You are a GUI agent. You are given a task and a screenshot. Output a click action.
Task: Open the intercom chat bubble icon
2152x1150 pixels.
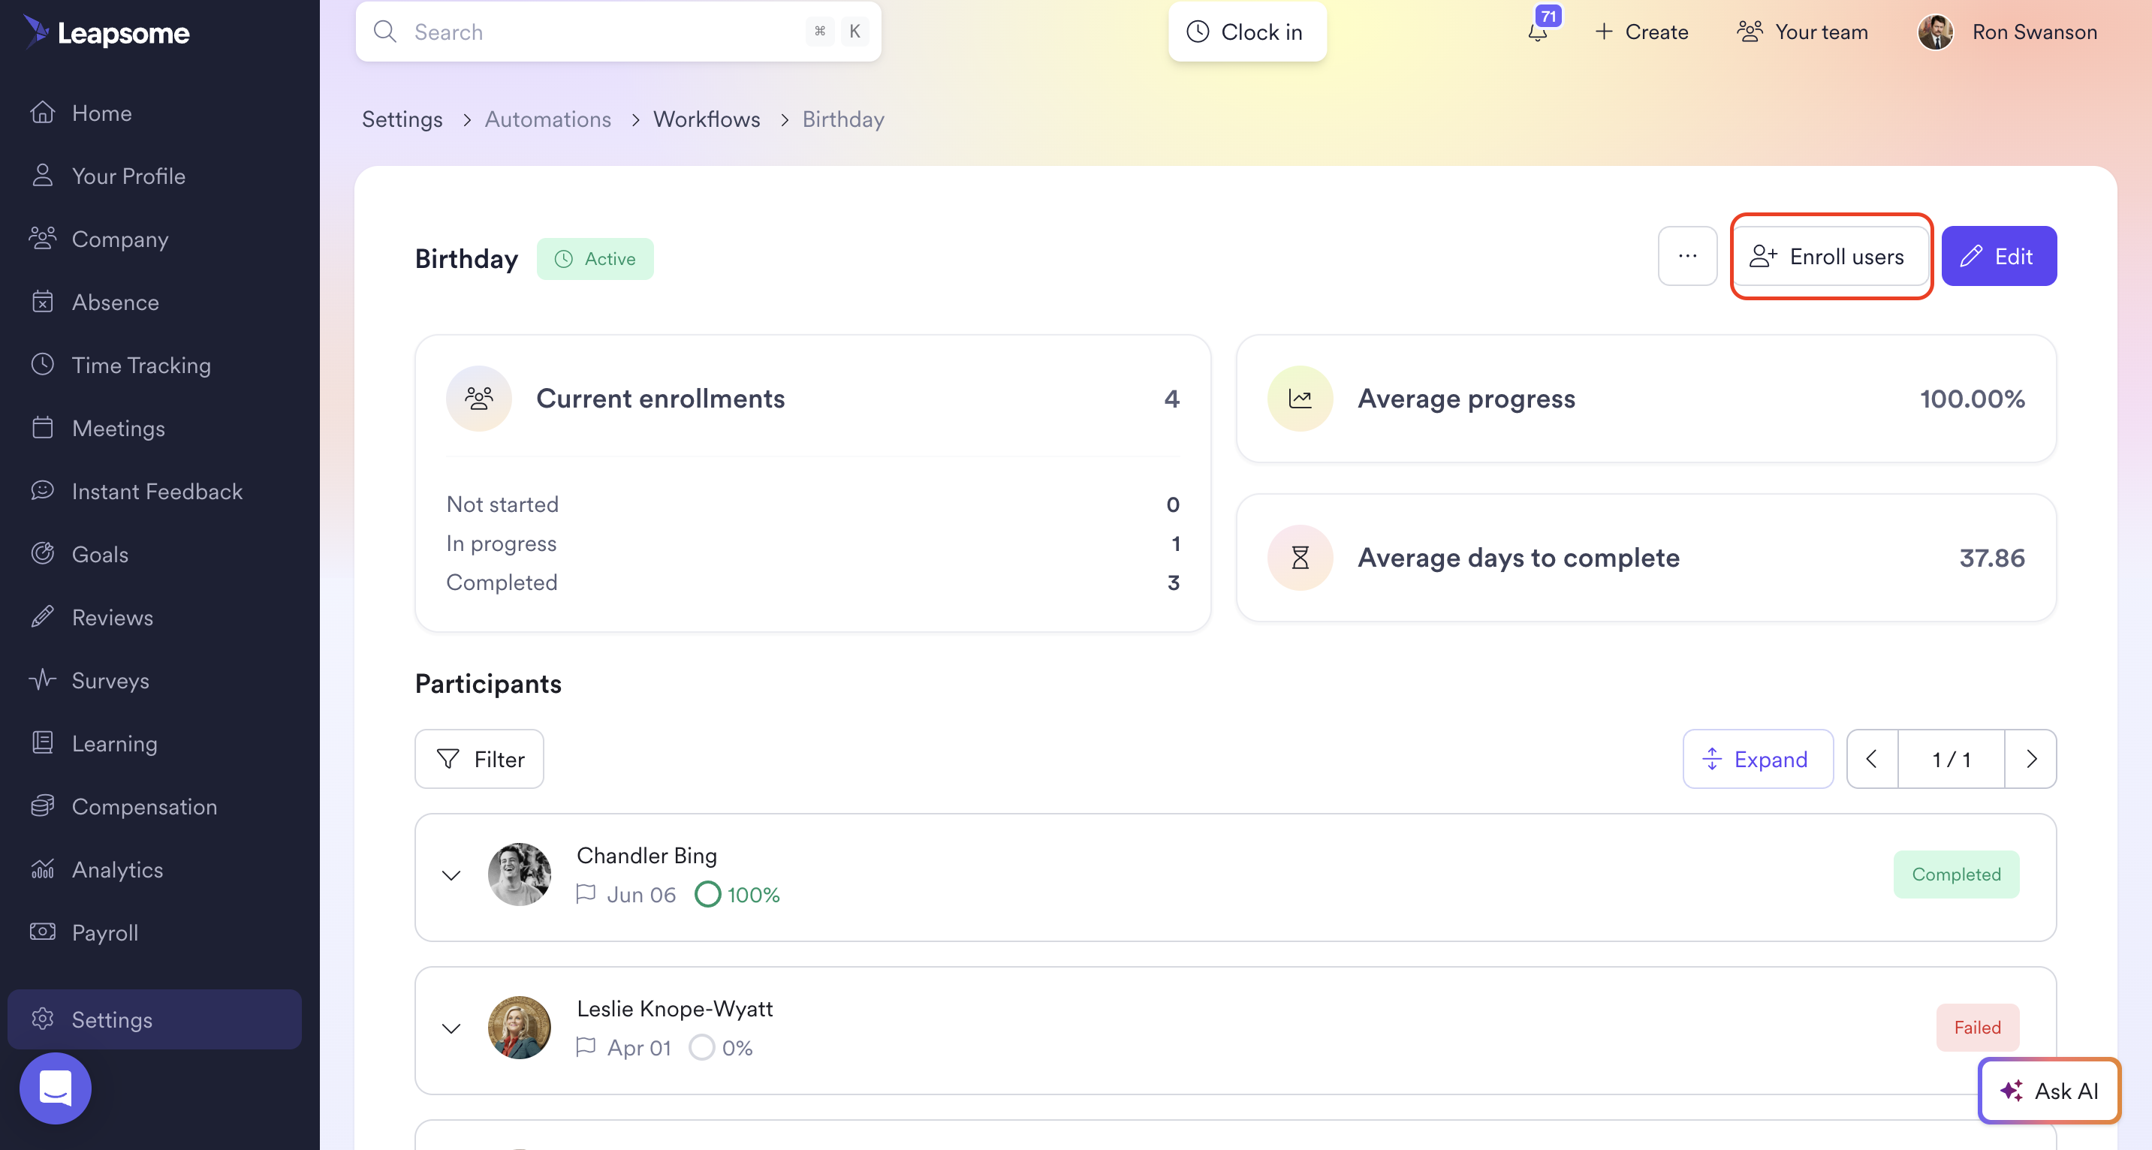click(x=55, y=1088)
